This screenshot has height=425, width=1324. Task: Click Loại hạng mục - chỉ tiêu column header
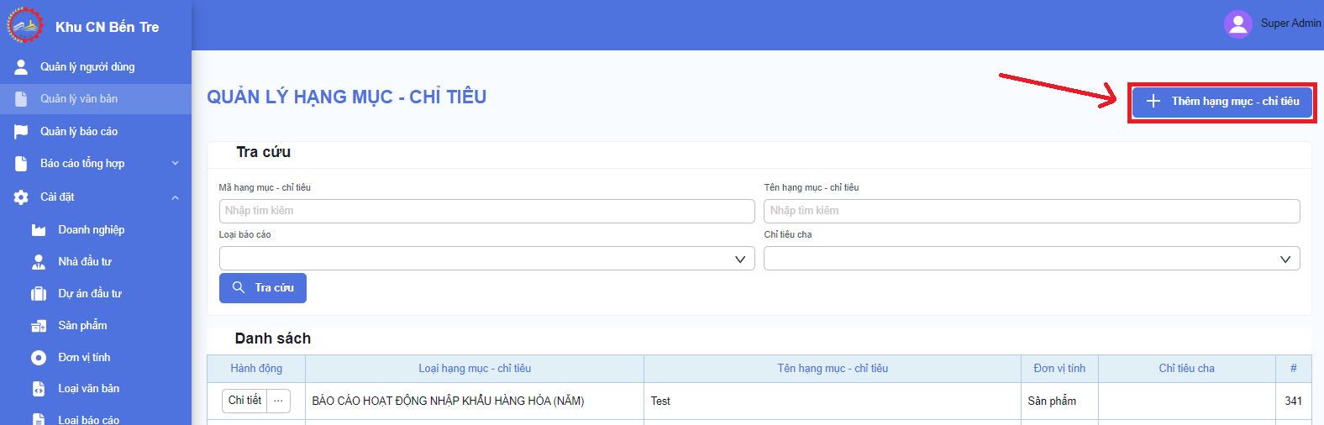pos(475,369)
